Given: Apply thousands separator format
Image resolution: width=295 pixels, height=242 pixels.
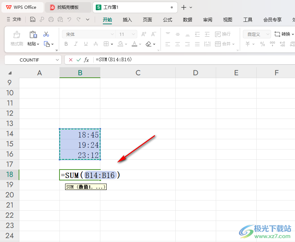Looking at the screenshot, I should pos(272,44).
